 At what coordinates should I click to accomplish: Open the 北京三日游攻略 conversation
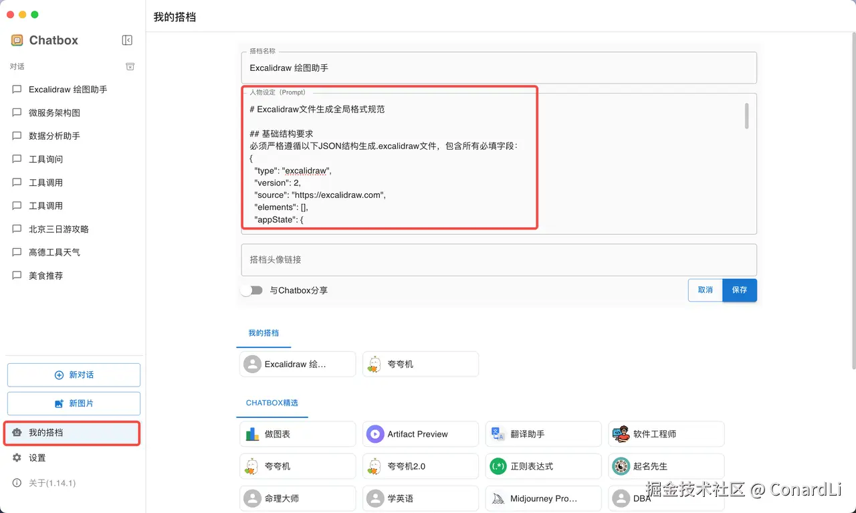point(72,229)
